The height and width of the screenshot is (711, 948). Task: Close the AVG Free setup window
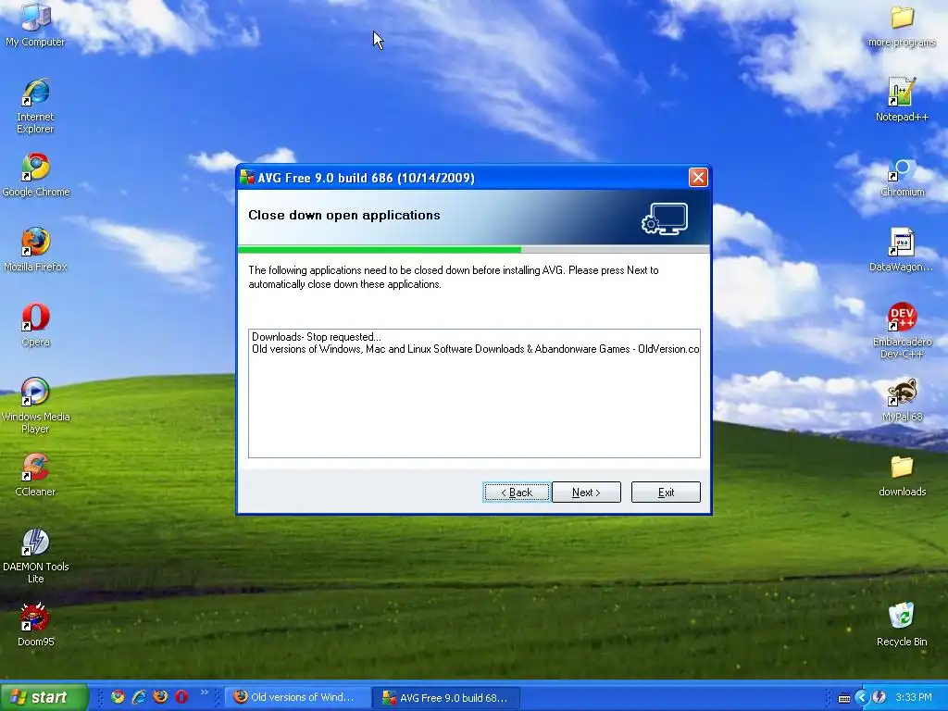click(x=698, y=177)
